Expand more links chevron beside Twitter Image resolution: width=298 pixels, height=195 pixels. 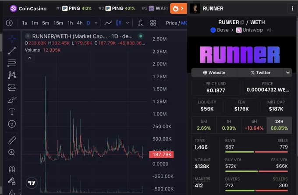click(x=288, y=73)
